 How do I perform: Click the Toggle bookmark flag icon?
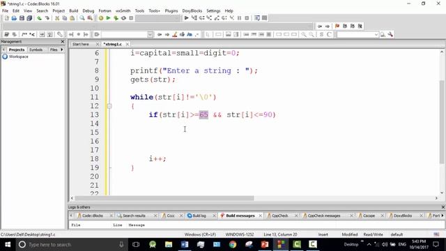(337, 26)
